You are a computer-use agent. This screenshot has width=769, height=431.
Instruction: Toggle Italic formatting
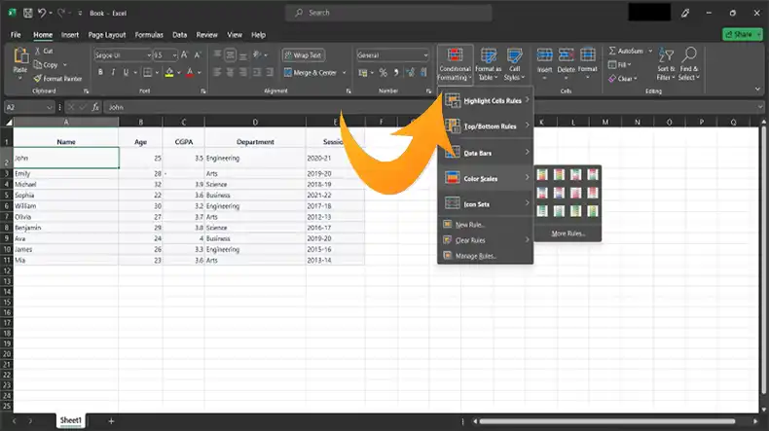pos(113,73)
